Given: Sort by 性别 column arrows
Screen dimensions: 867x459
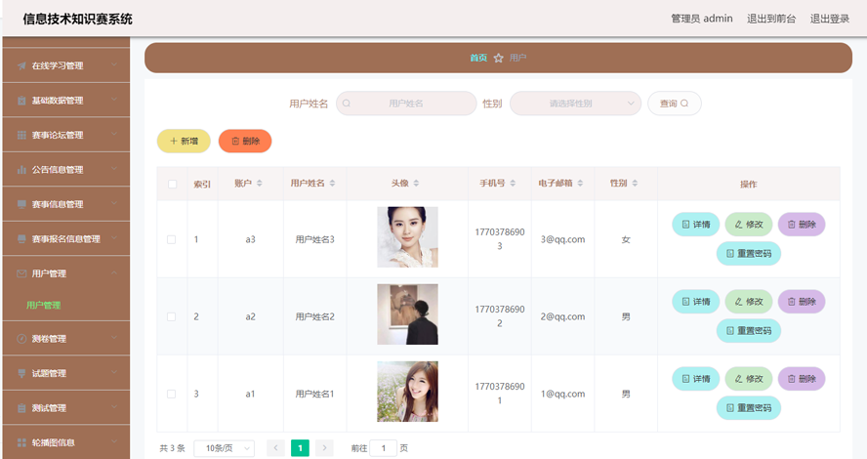Looking at the screenshot, I should coord(635,183).
